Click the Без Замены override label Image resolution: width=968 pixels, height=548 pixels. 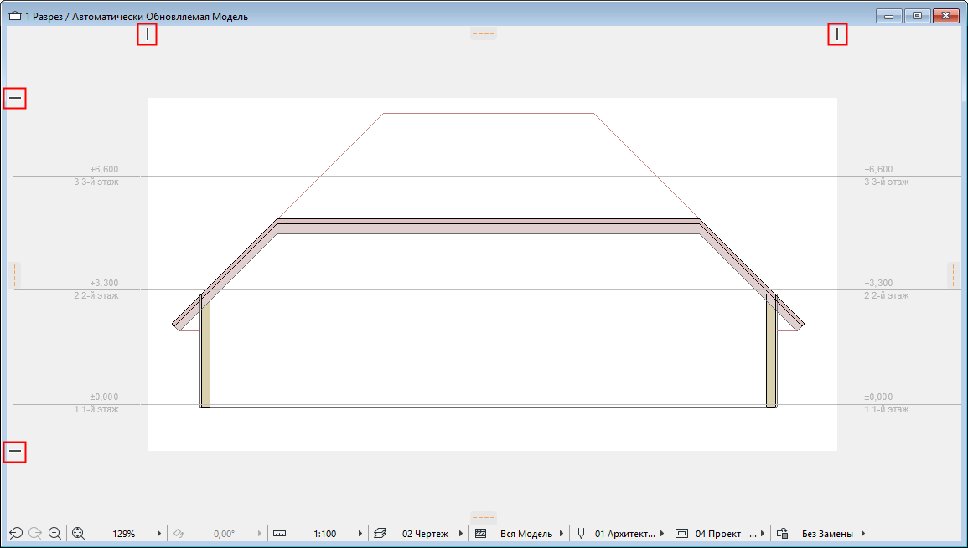click(x=827, y=534)
